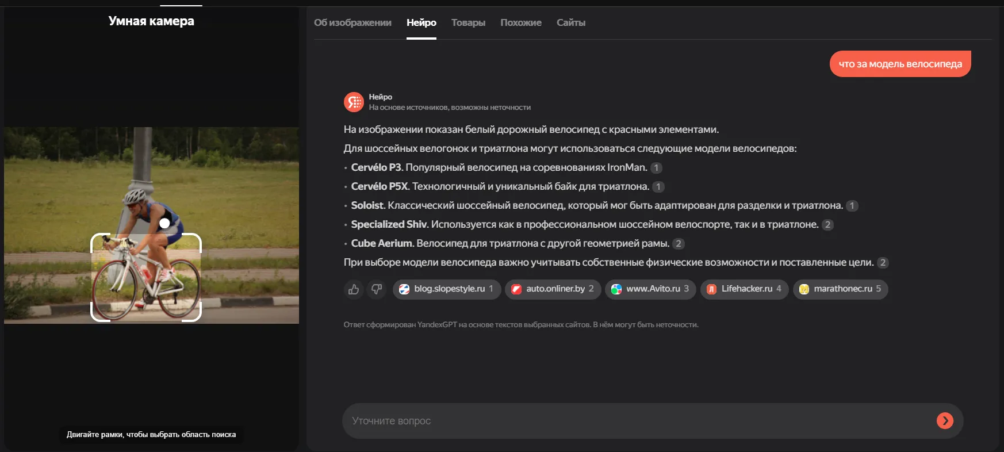This screenshot has width=1004, height=452.
Task: Send the follow-up question with the arrow button
Action: click(x=945, y=421)
